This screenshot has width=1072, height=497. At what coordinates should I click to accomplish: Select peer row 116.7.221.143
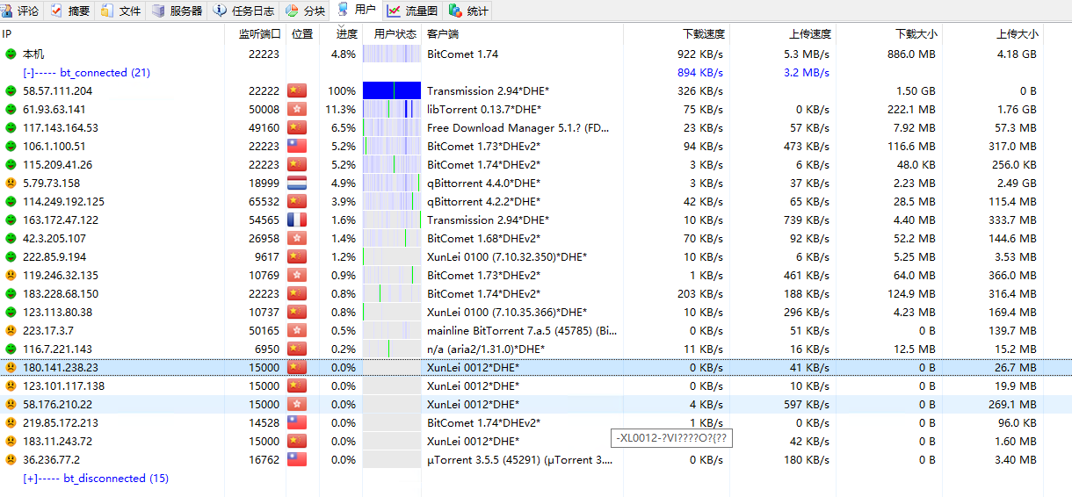click(536, 349)
